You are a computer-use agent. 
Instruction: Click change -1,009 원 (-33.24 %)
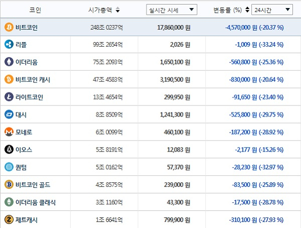(x=259, y=45)
